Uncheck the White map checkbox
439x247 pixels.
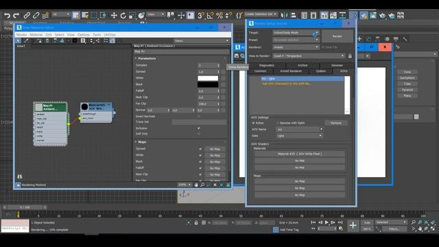(x=200, y=156)
